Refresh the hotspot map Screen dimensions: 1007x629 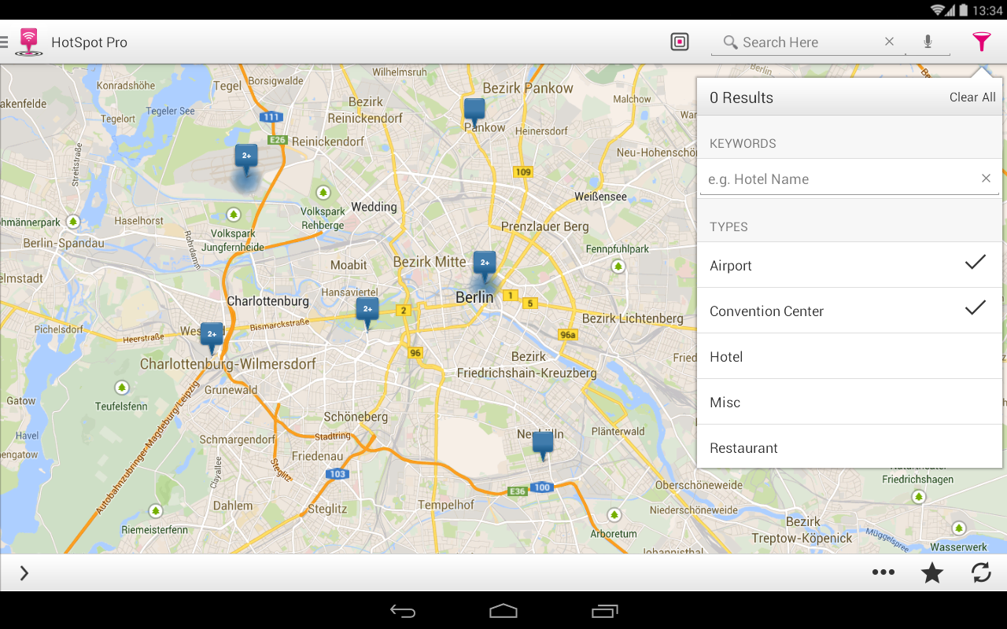981,573
